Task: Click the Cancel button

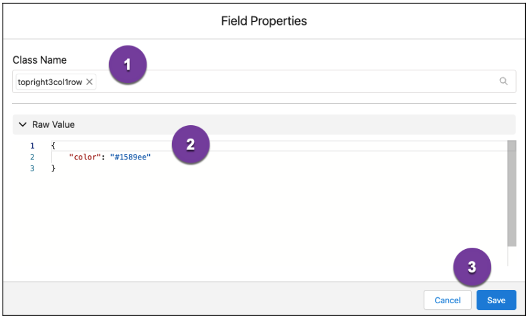Action: [x=448, y=300]
